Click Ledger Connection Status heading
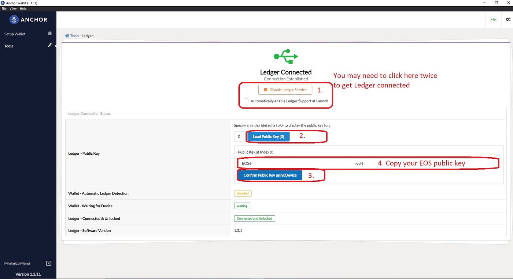The image size is (513, 279). point(89,114)
